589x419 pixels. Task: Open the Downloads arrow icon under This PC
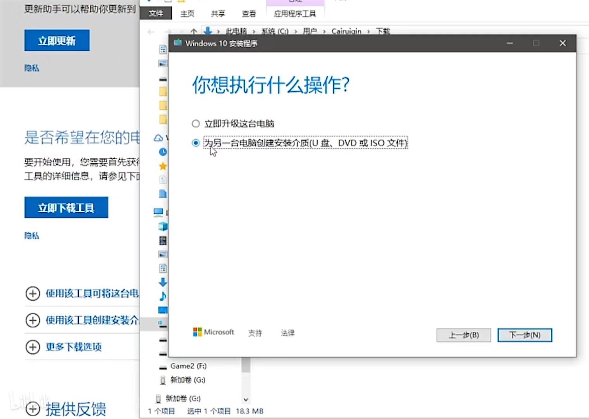[163, 282]
